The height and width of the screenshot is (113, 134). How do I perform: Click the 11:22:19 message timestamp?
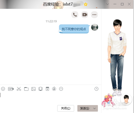click(51, 21)
